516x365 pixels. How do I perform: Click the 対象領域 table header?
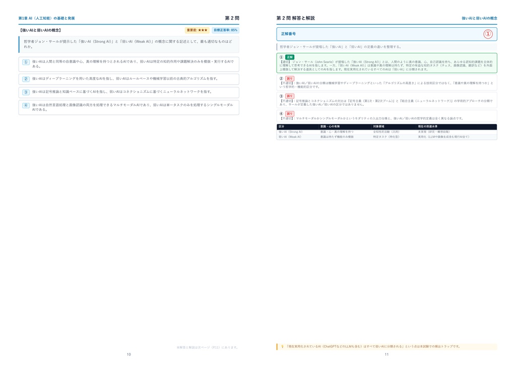[378, 127]
